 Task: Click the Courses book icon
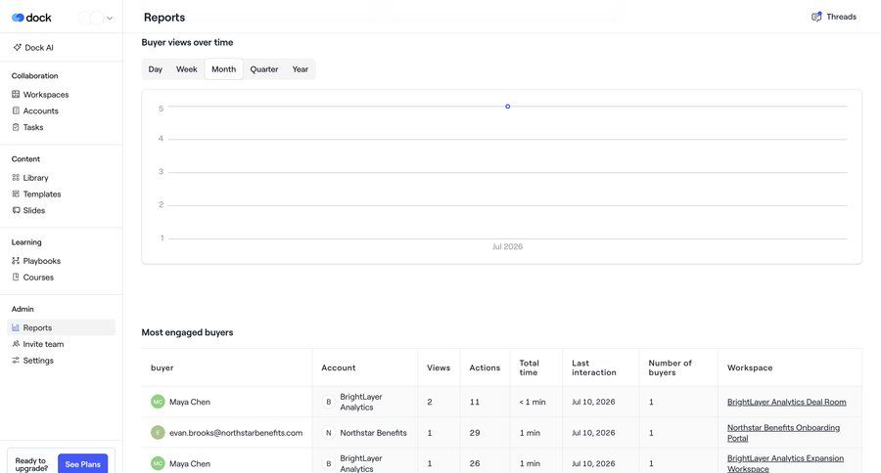[x=16, y=277]
